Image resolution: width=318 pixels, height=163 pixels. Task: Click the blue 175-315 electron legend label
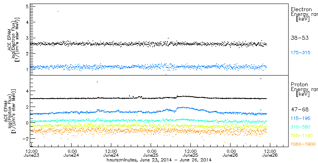(301, 53)
